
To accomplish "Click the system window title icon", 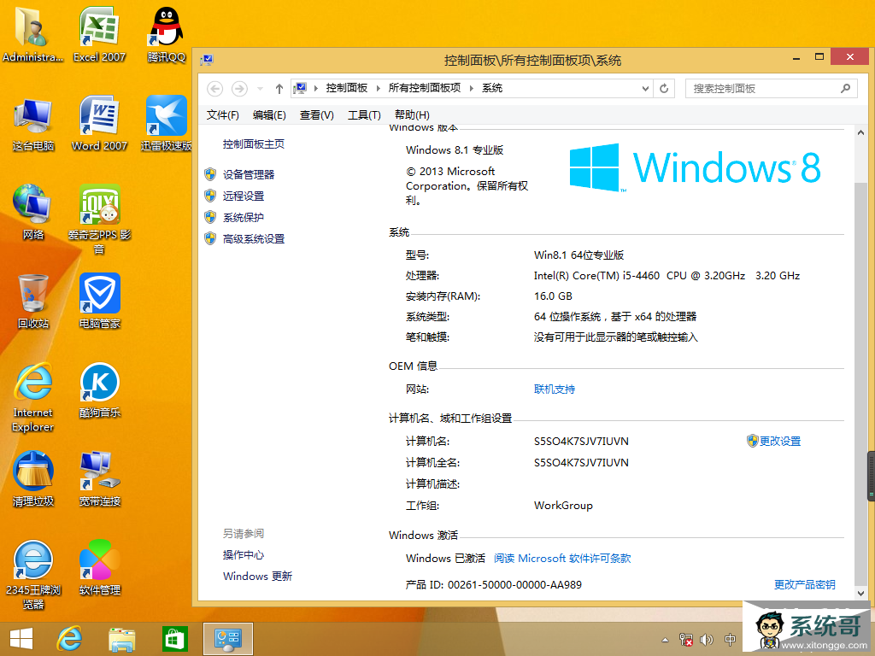I will (x=207, y=60).
